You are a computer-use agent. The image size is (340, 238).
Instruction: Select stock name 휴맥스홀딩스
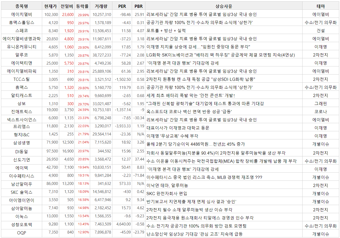(21, 22)
